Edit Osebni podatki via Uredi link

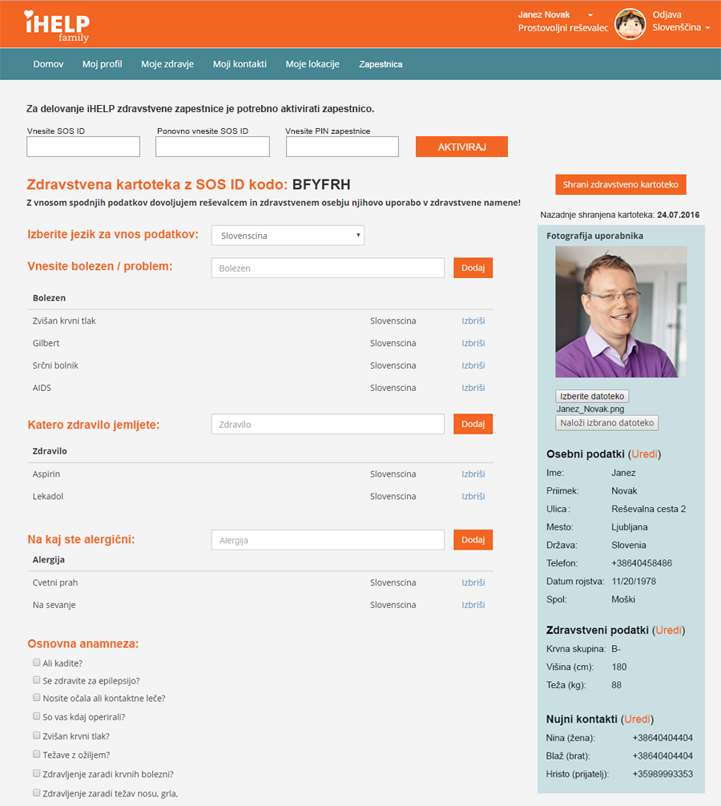[x=644, y=454]
